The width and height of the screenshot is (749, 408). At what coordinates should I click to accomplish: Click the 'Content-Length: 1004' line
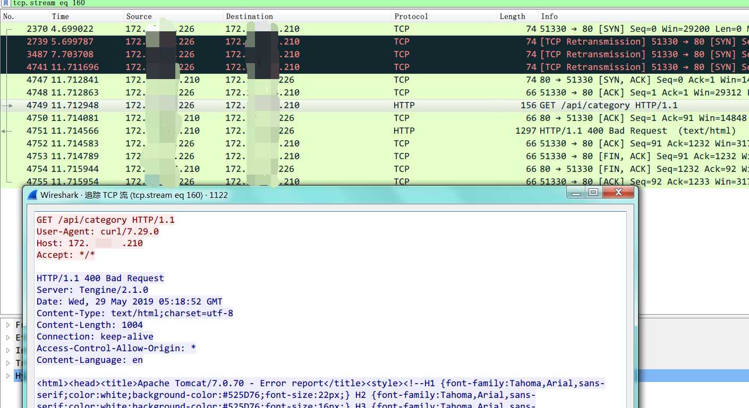click(90, 325)
